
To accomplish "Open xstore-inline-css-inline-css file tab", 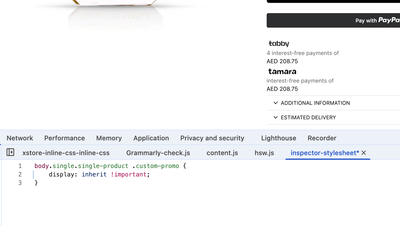I will pyautogui.click(x=66, y=153).
